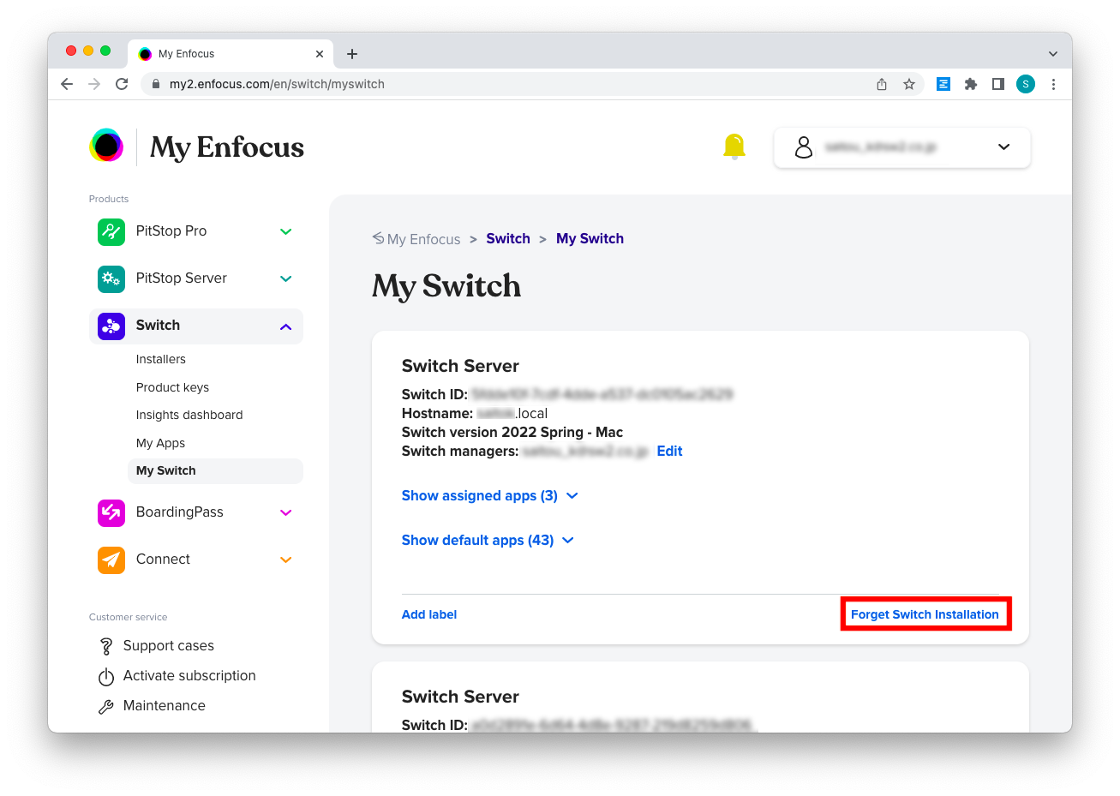Screen dimensions: 1120x796
Task: Click the Switch product icon in sidebar
Action: (111, 326)
